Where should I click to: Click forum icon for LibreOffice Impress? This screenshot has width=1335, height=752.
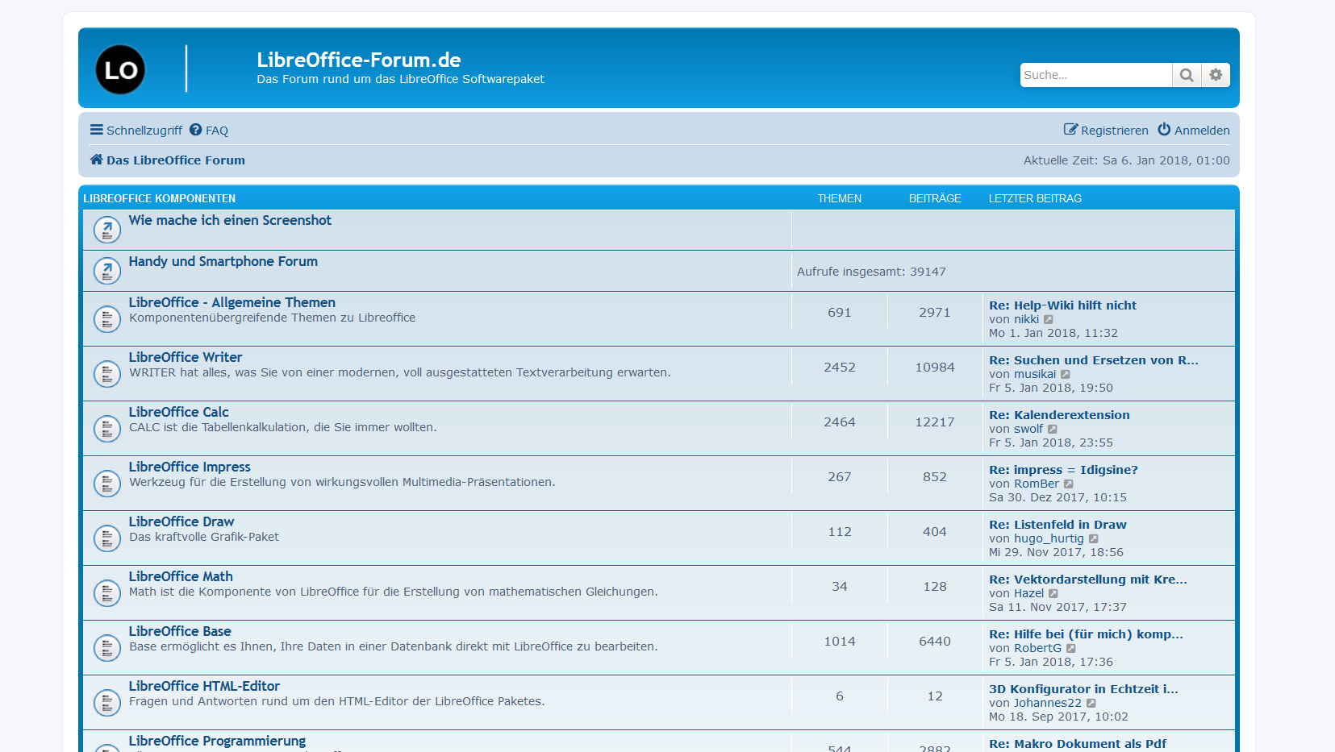pyautogui.click(x=107, y=484)
